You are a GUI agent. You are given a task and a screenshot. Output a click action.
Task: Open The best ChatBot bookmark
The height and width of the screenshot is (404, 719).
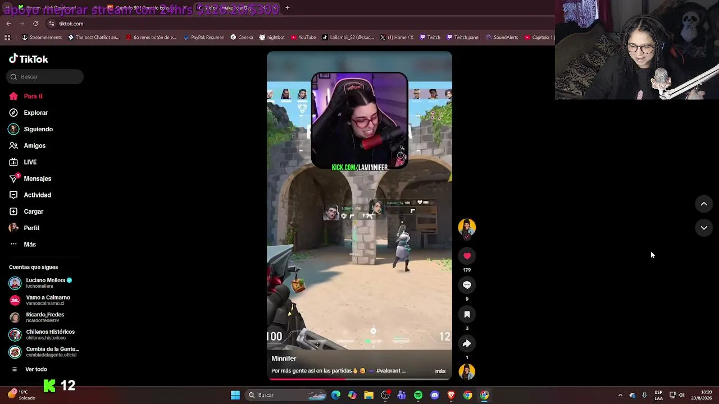(93, 38)
